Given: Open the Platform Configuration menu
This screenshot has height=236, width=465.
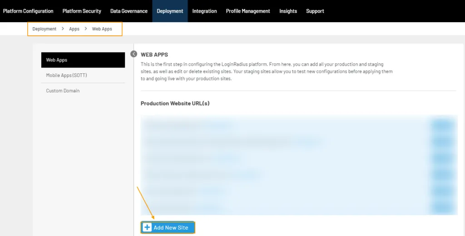Looking at the screenshot, I should click(28, 11).
